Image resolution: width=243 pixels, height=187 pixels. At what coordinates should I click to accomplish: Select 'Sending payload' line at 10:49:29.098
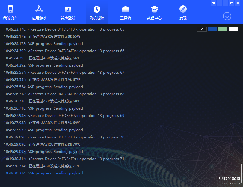[43, 152]
